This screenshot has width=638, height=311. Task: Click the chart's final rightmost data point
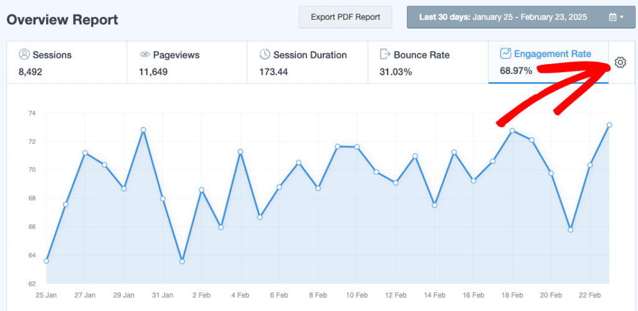coord(609,125)
